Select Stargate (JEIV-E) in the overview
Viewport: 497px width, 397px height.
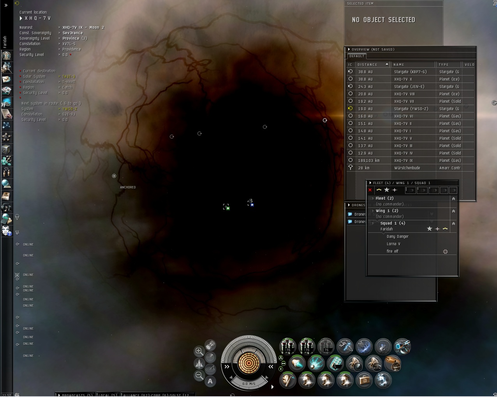(410, 86)
